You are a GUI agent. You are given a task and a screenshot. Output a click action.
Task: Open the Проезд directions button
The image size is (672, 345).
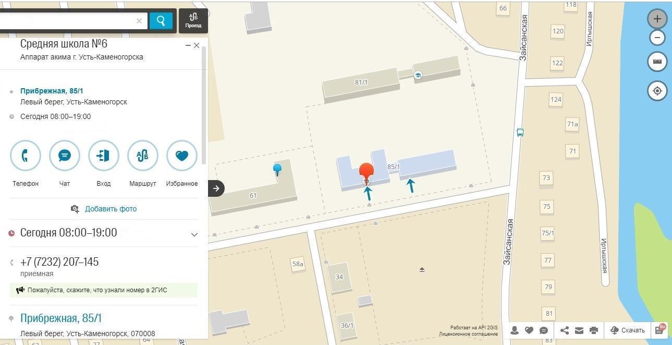click(193, 21)
